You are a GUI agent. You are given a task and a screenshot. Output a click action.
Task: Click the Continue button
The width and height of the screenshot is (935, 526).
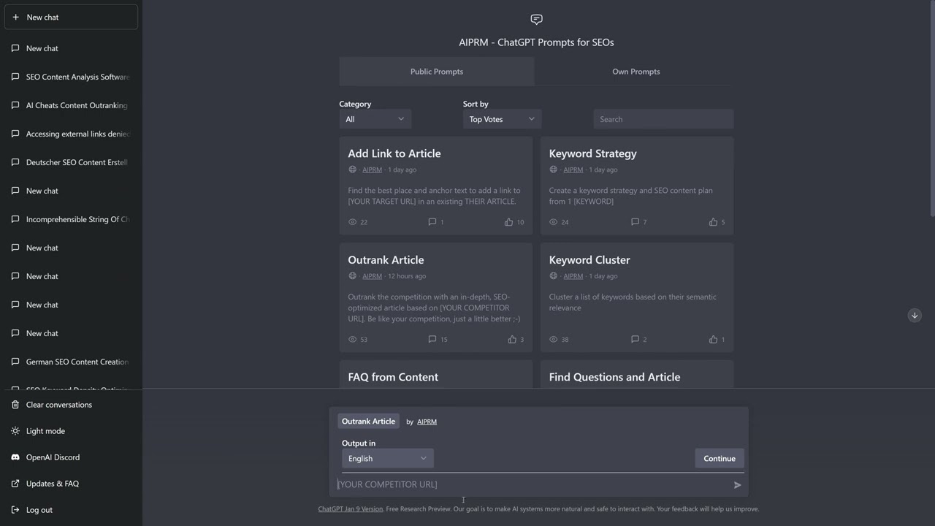719,458
